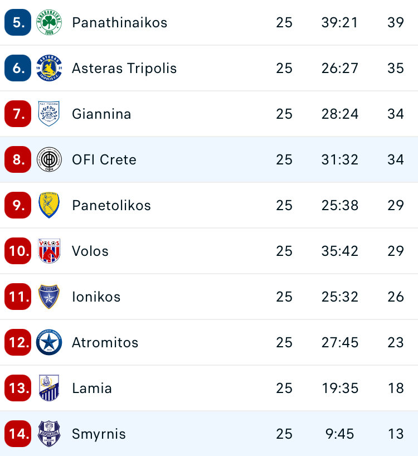Click the Asteras Tripolis team logo

49,69
